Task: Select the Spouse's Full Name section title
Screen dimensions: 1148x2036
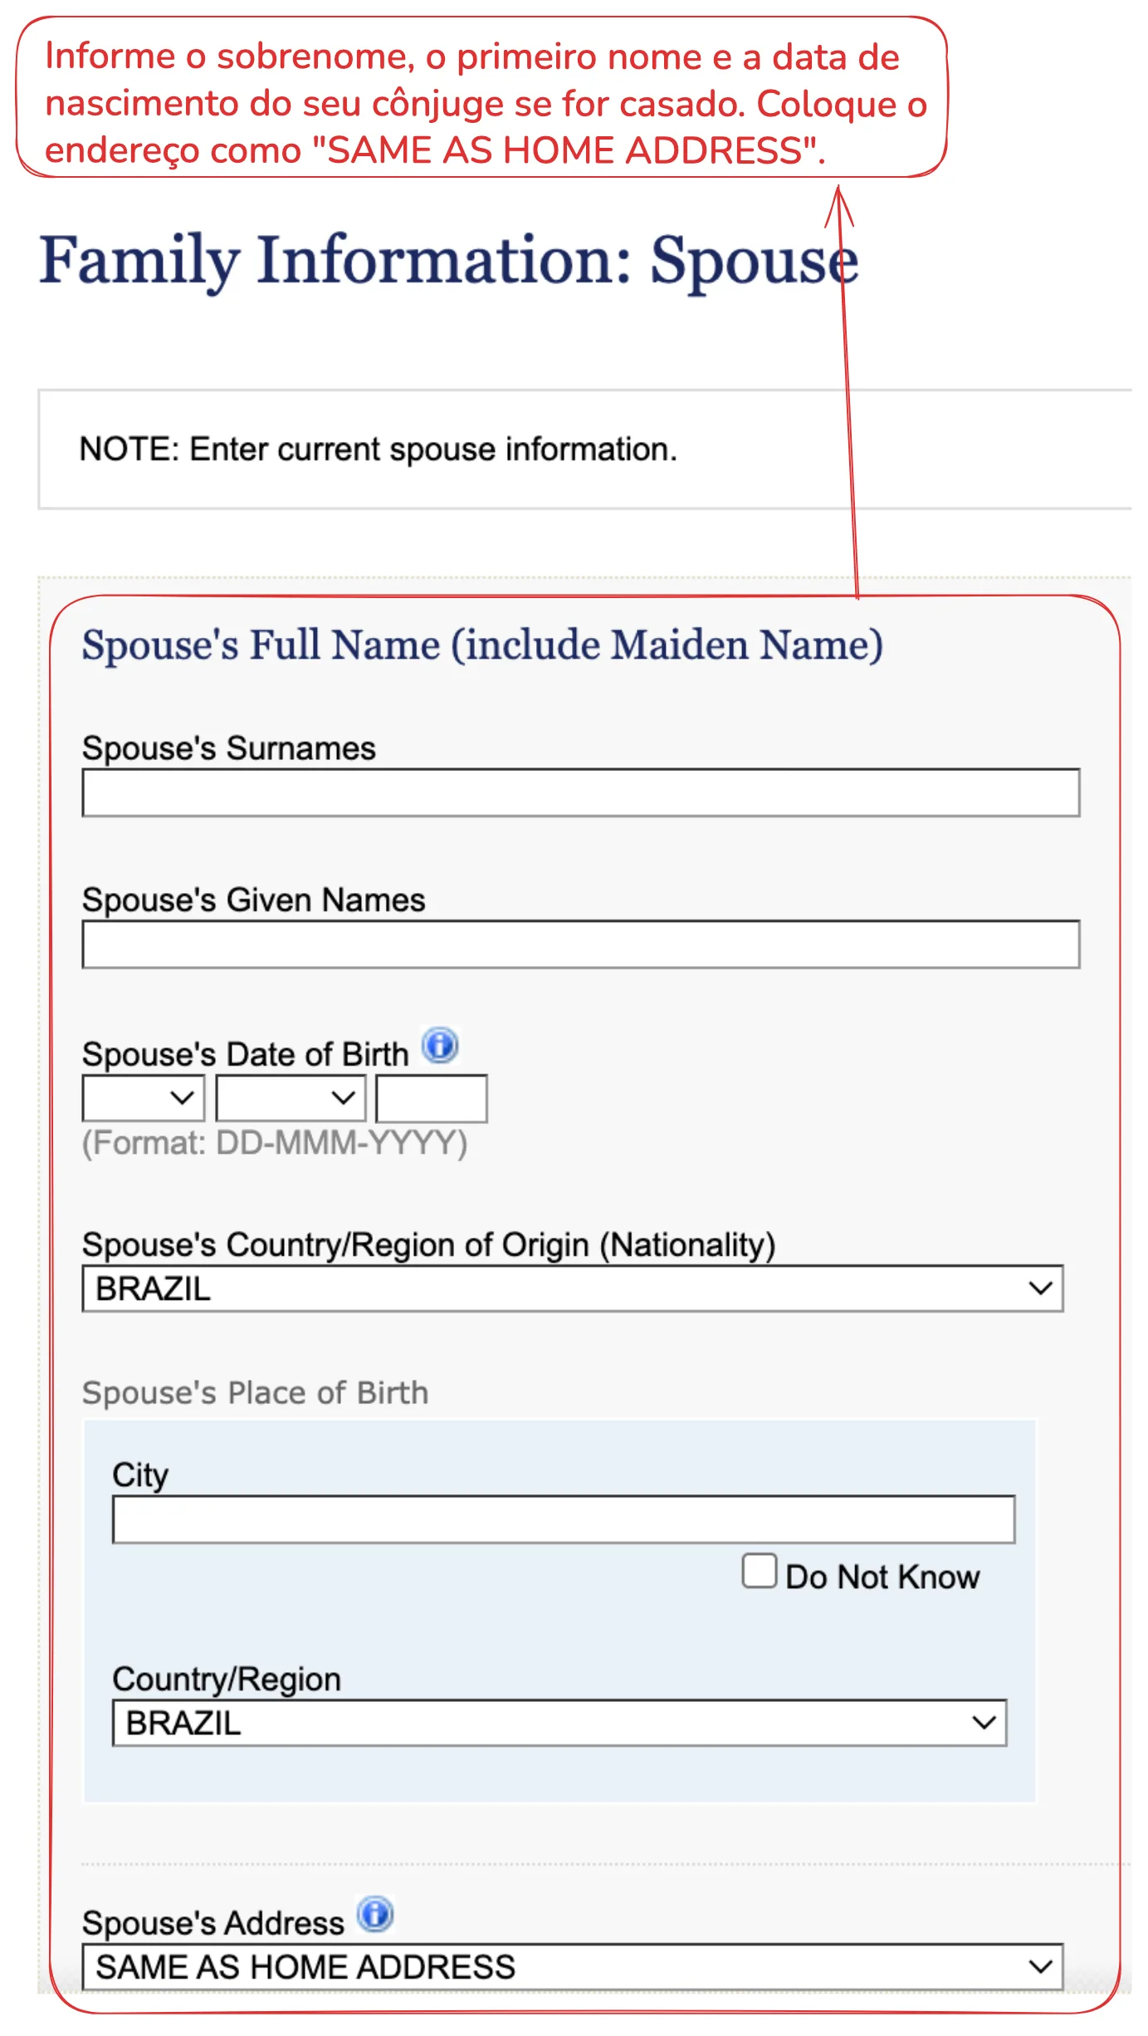Action: [x=482, y=645]
